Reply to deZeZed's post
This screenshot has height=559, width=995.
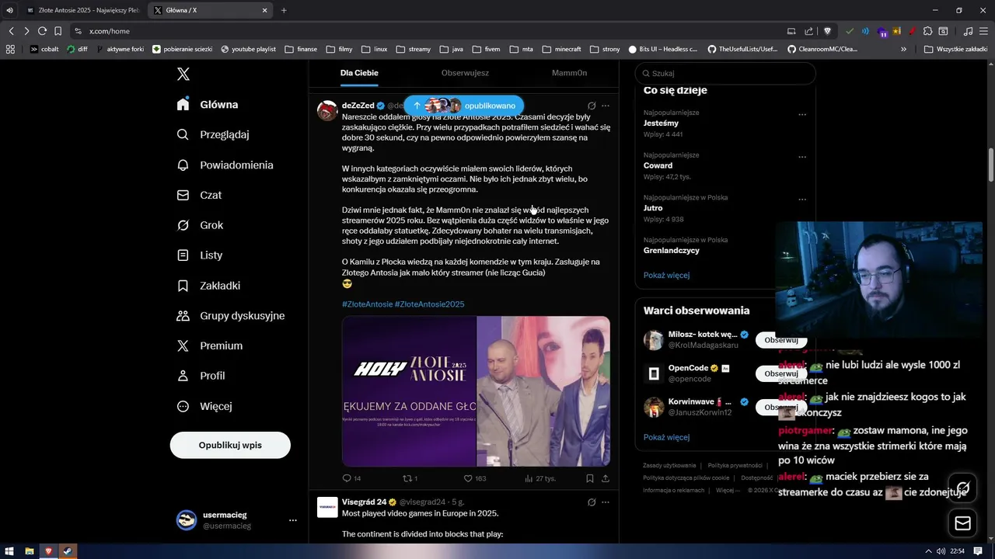(x=351, y=478)
